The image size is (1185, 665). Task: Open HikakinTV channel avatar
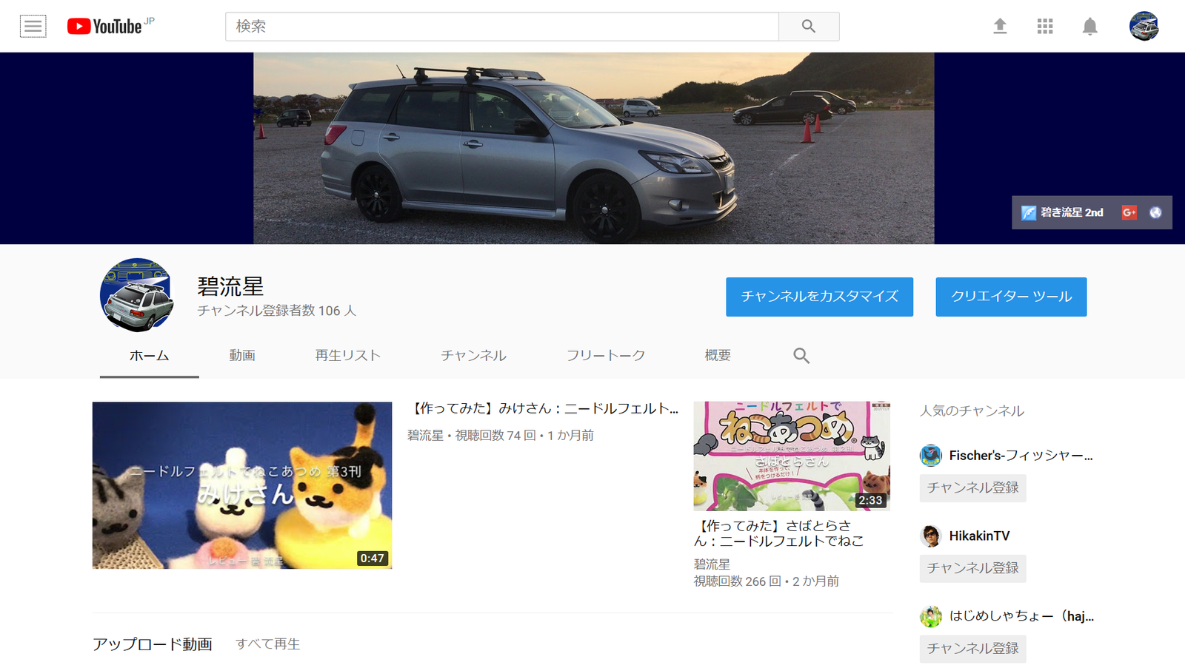coord(931,536)
